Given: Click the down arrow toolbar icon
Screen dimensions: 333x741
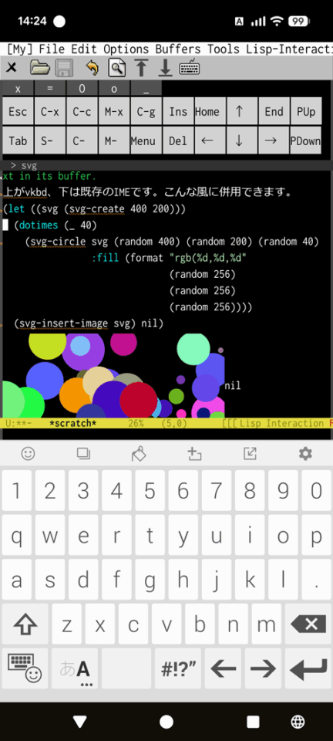Looking at the screenshot, I should coord(165,68).
